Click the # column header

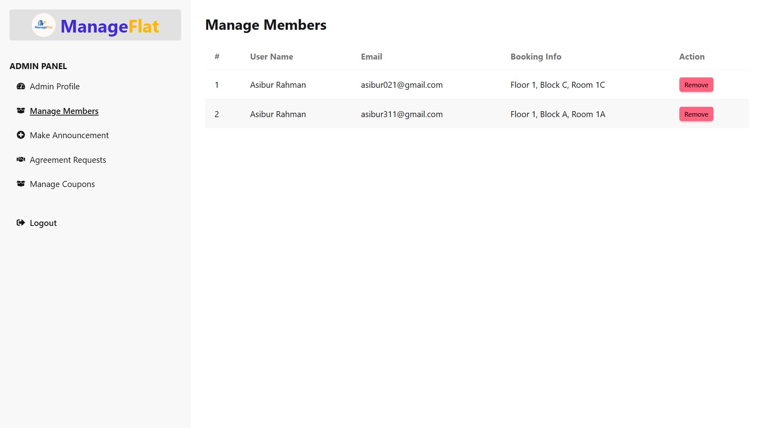tap(217, 56)
